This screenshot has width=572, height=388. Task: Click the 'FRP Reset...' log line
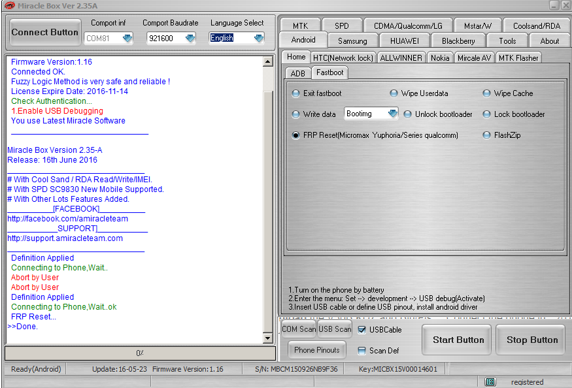coord(33,317)
